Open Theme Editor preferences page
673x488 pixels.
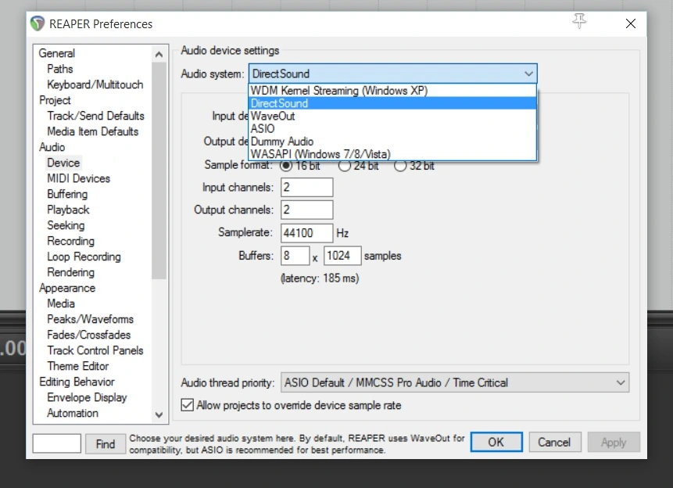[x=77, y=366]
